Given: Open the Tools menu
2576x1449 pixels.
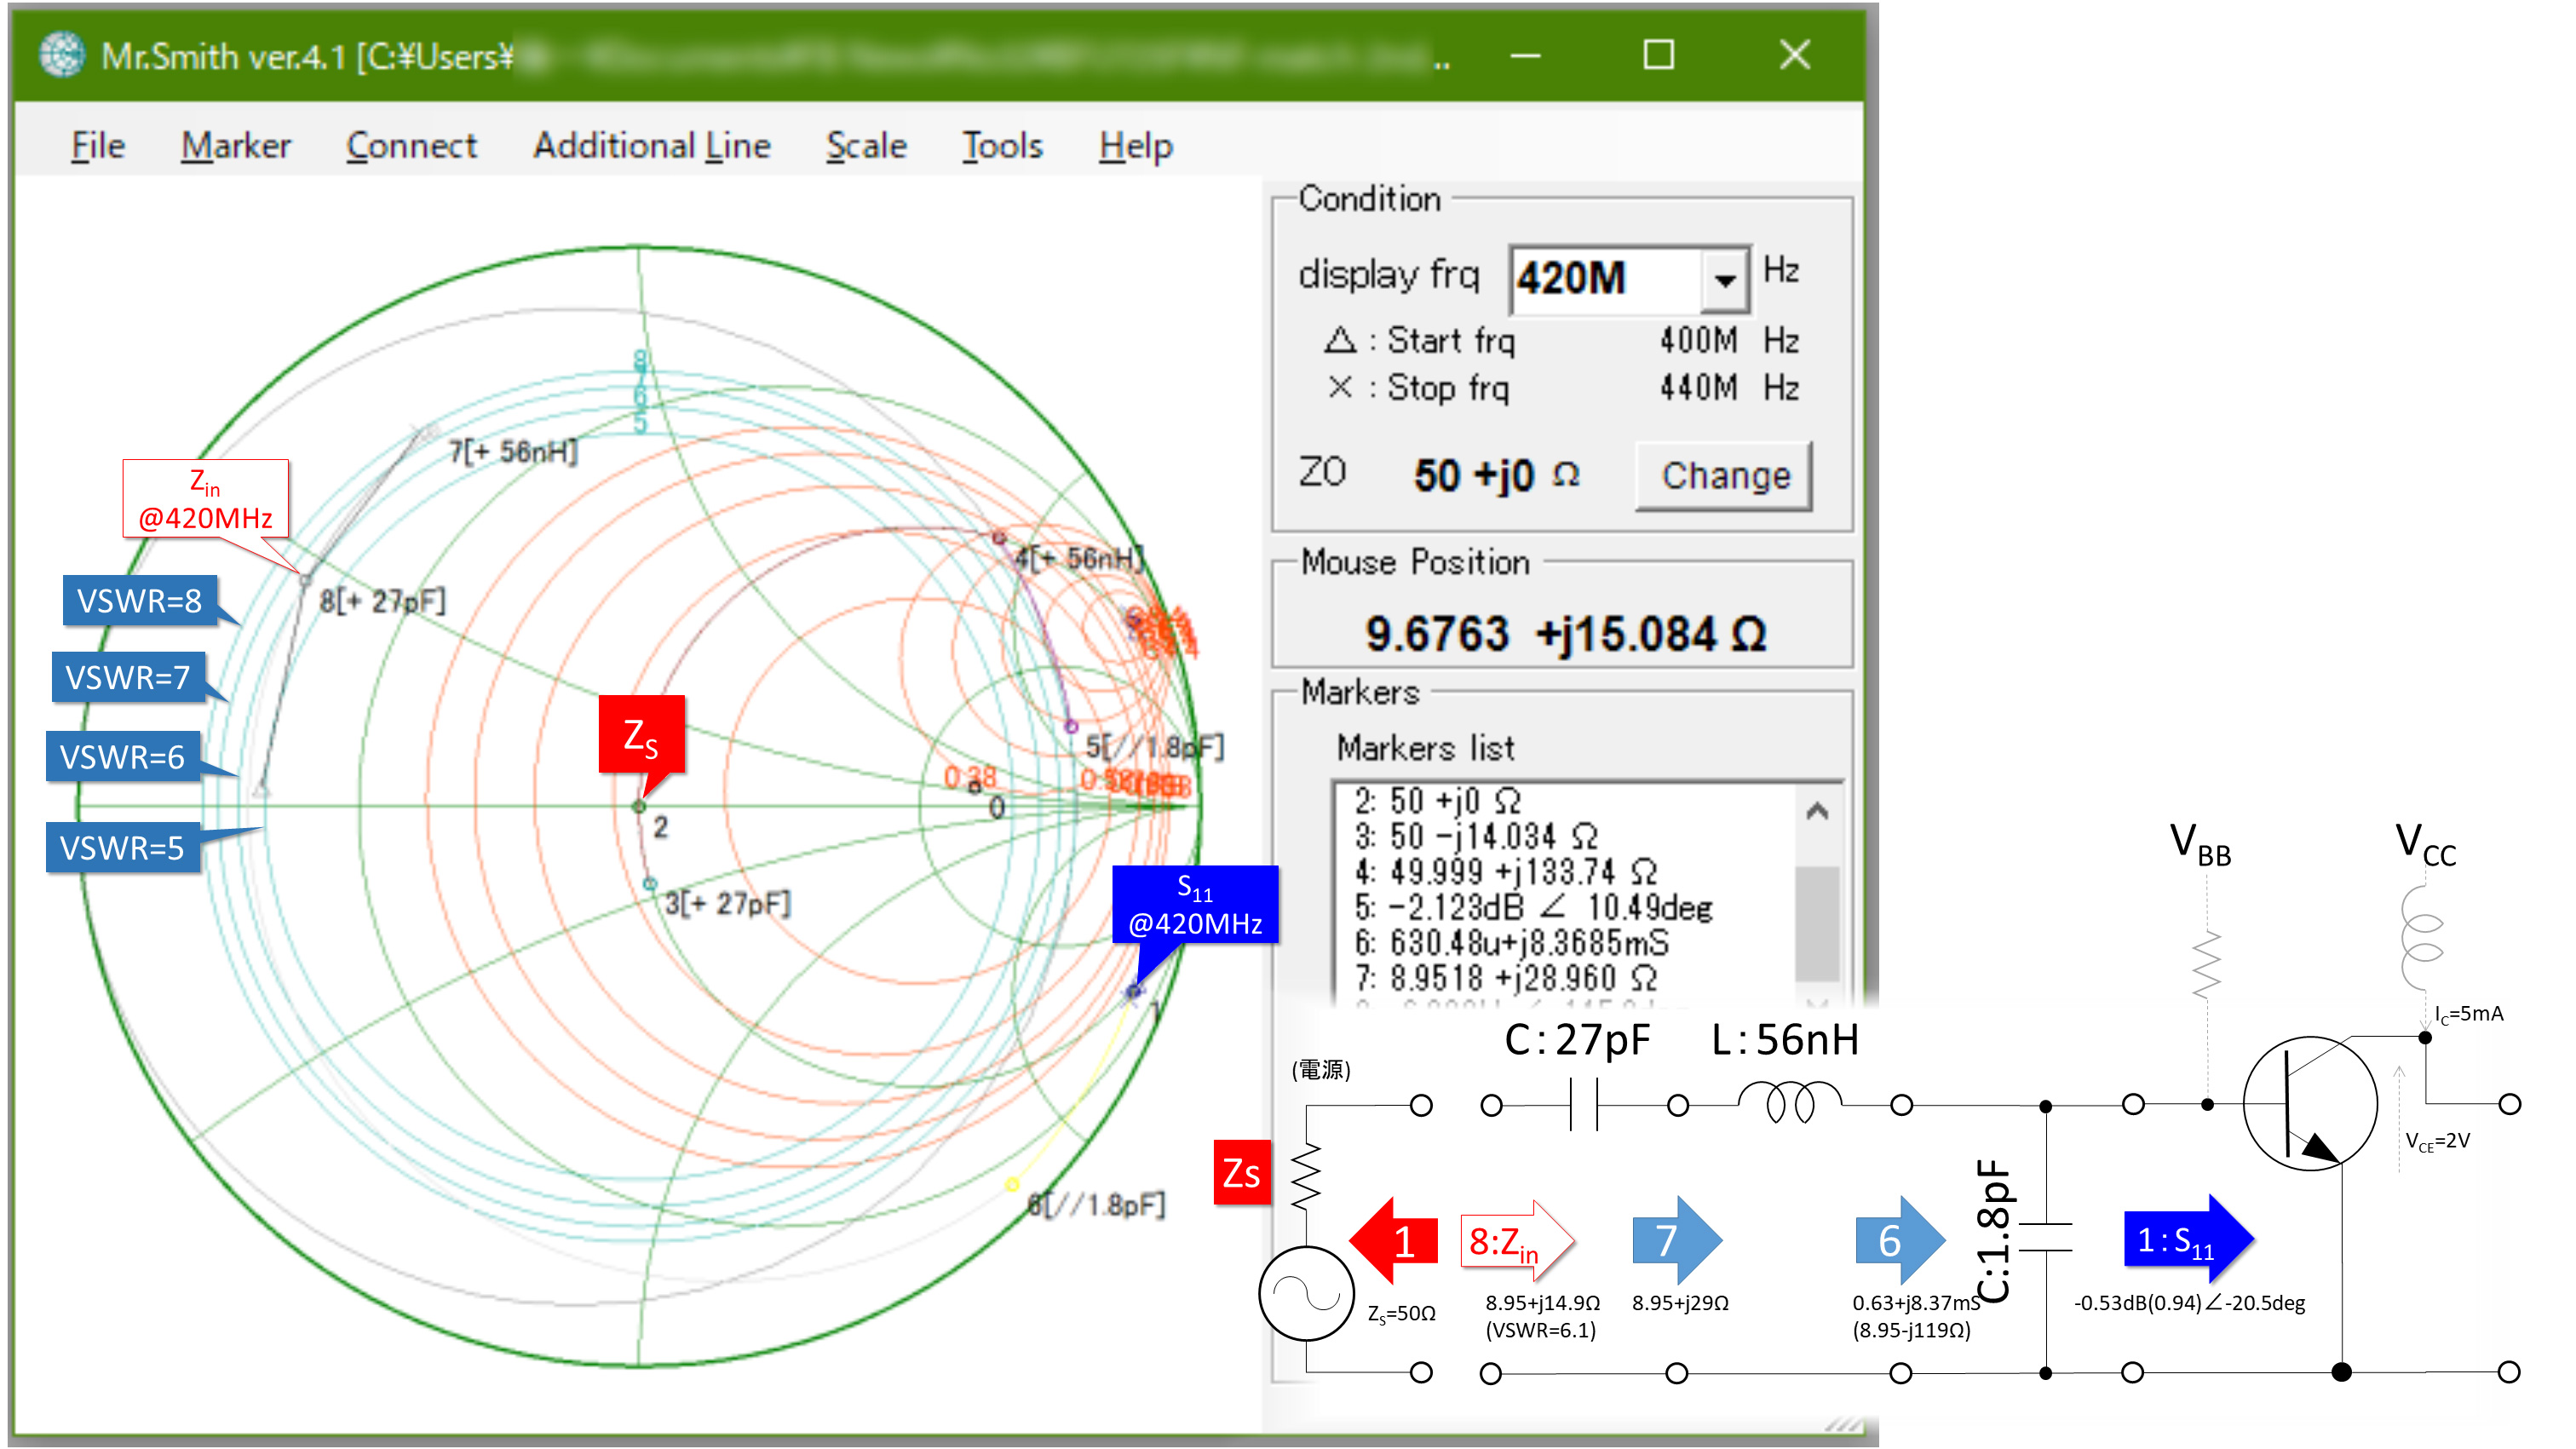Looking at the screenshot, I should pos(1002,146).
